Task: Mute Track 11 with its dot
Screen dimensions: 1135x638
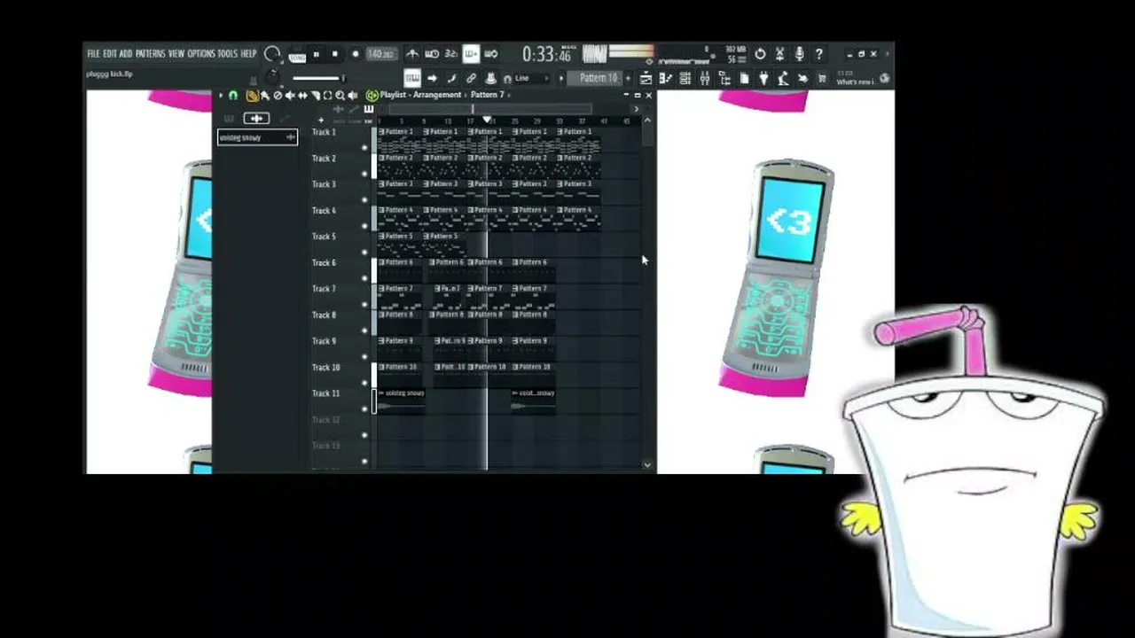Action: point(364,408)
